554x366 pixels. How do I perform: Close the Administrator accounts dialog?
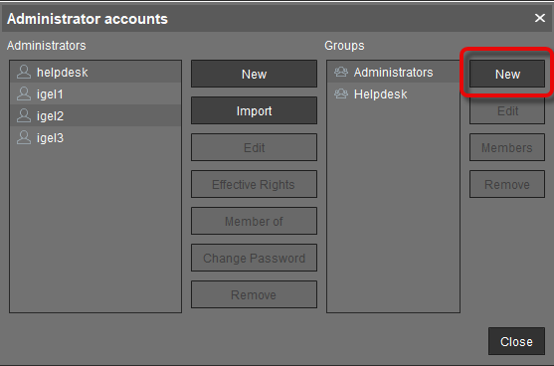click(x=516, y=341)
